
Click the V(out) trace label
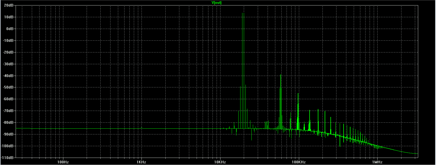(217, 2)
